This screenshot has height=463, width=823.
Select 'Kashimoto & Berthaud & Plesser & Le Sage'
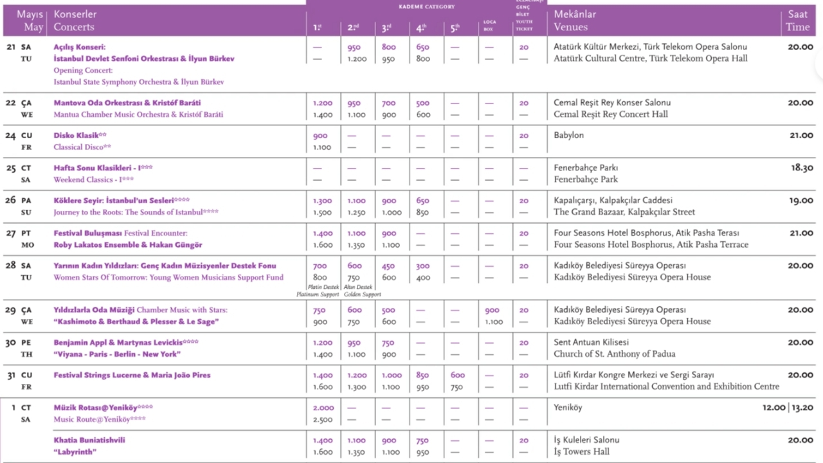[136, 322]
